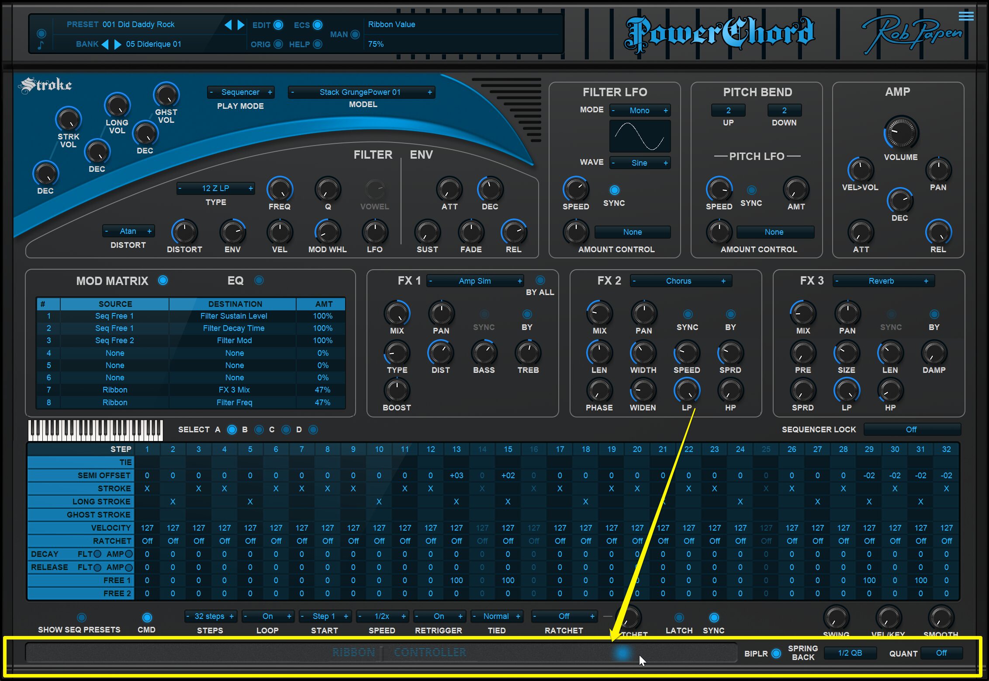Toggle the EDIT button light
Image resolution: width=989 pixels, height=681 pixels.
click(278, 25)
